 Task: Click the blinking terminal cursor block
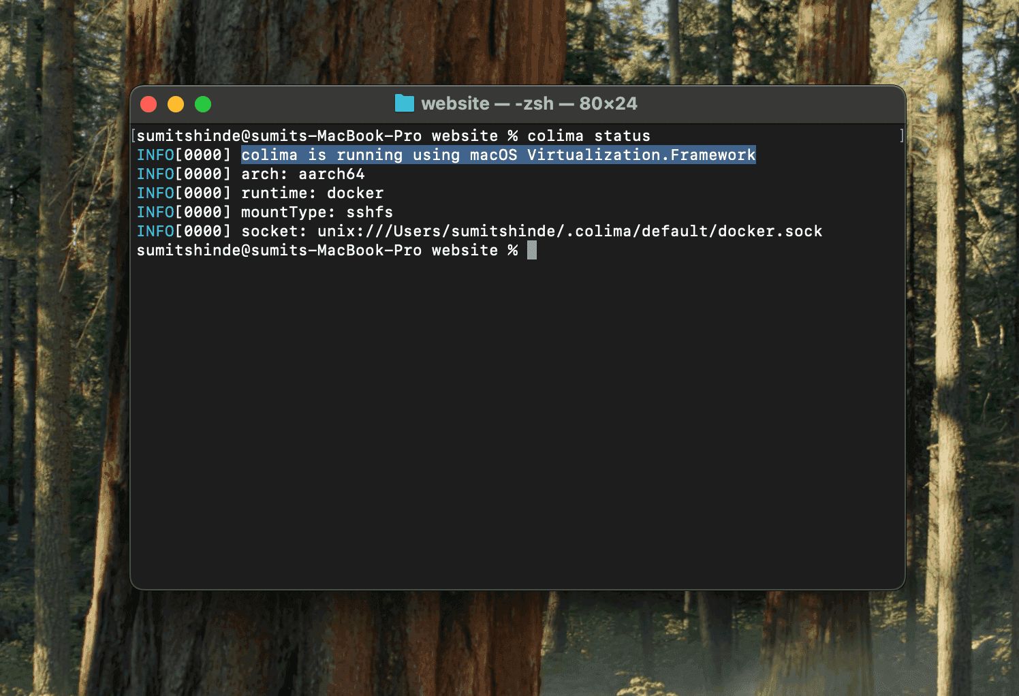click(531, 250)
